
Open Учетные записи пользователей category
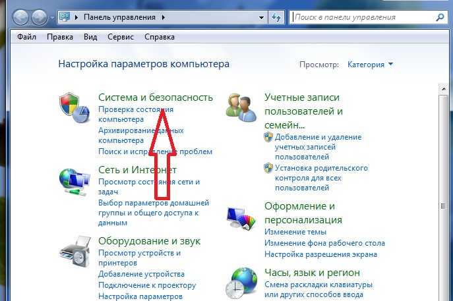(x=303, y=111)
